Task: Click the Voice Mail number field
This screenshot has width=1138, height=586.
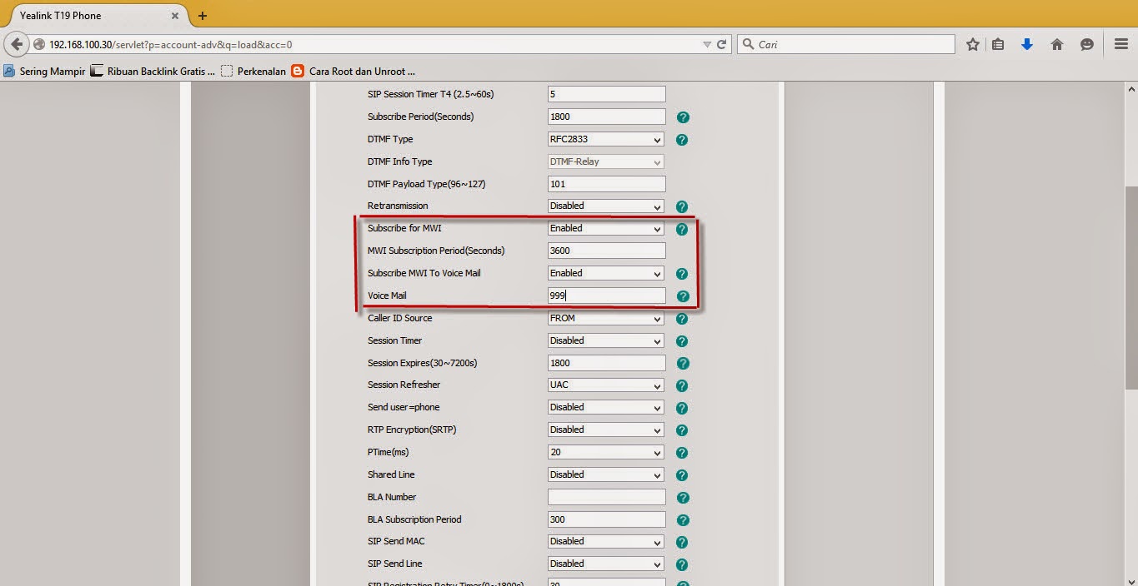Action: [607, 295]
